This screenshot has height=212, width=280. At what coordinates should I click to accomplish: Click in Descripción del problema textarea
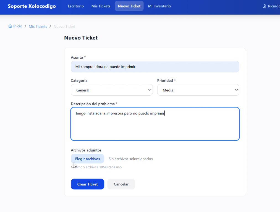[x=155, y=124]
